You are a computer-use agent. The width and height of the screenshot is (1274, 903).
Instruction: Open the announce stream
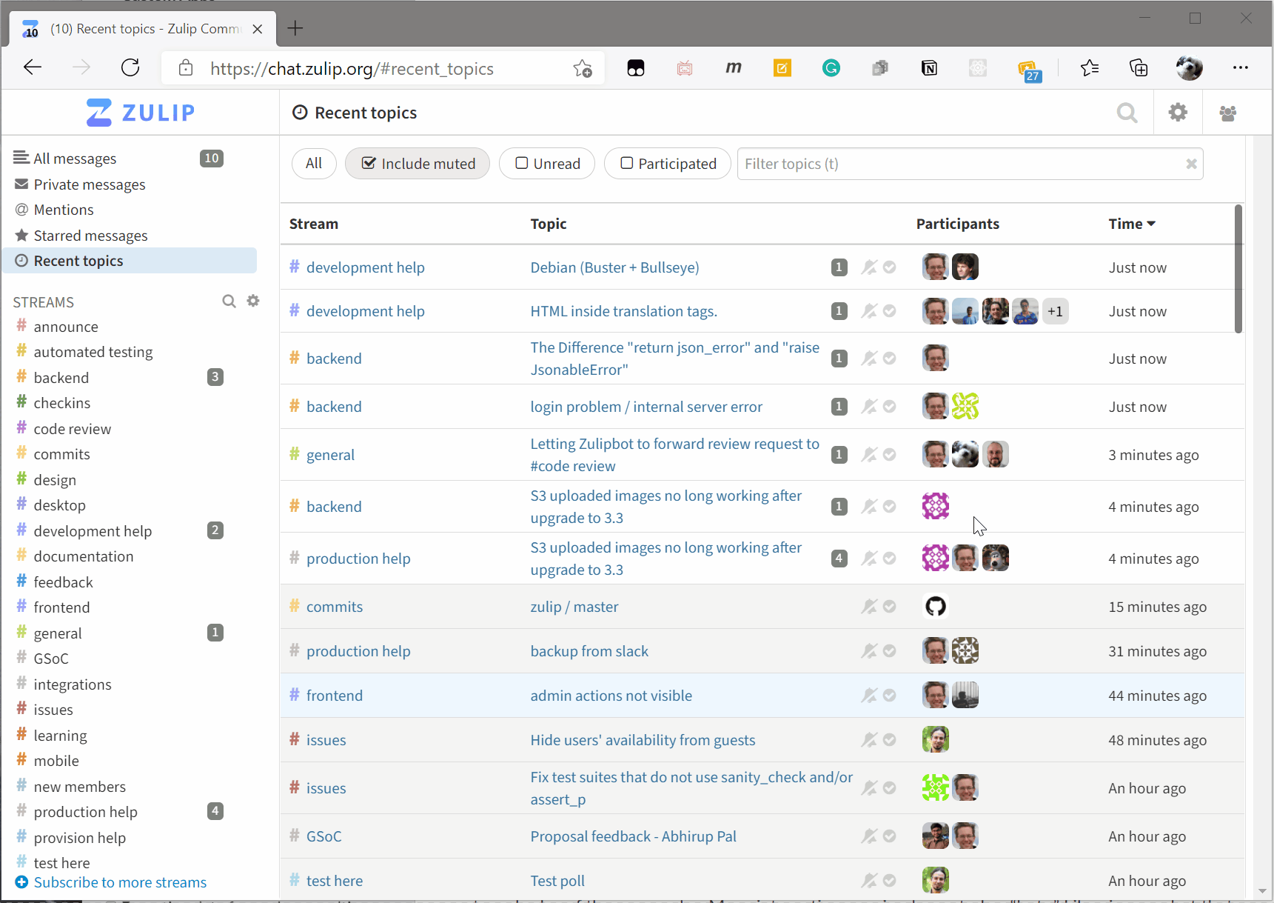point(66,327)
